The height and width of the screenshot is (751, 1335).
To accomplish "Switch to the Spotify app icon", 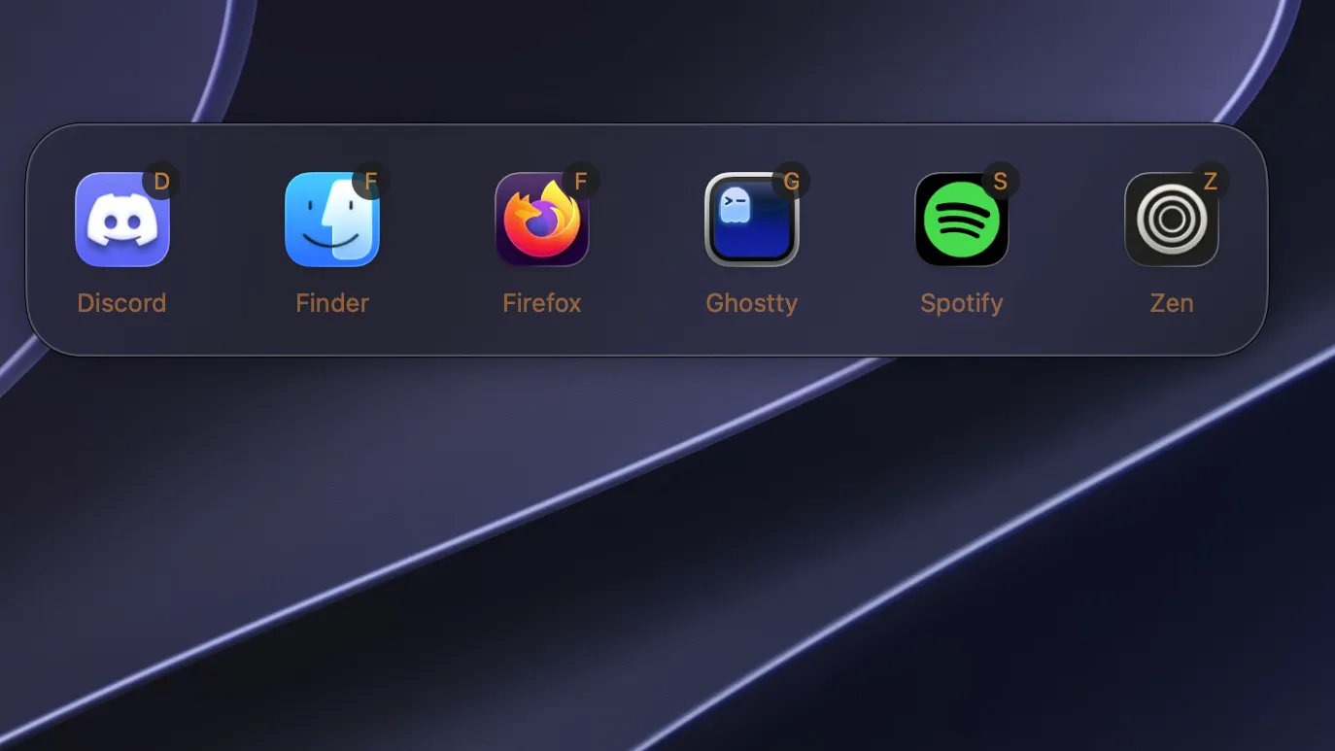I will pyautogui.click(x=962, y=220).
